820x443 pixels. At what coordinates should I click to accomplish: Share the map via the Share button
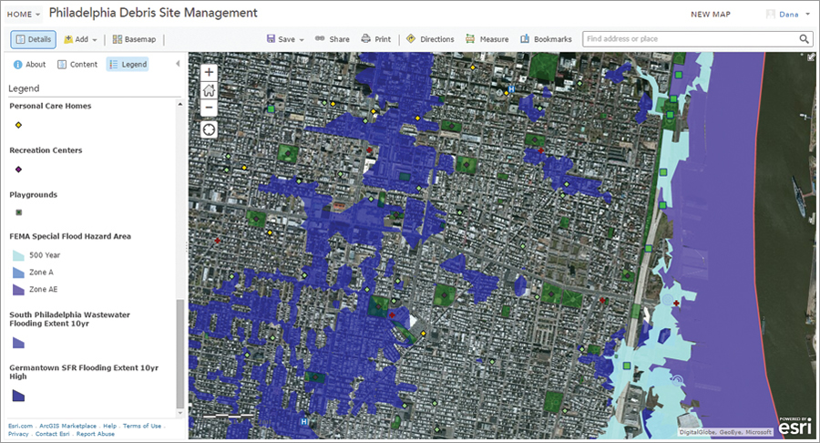tap(332, 39)
